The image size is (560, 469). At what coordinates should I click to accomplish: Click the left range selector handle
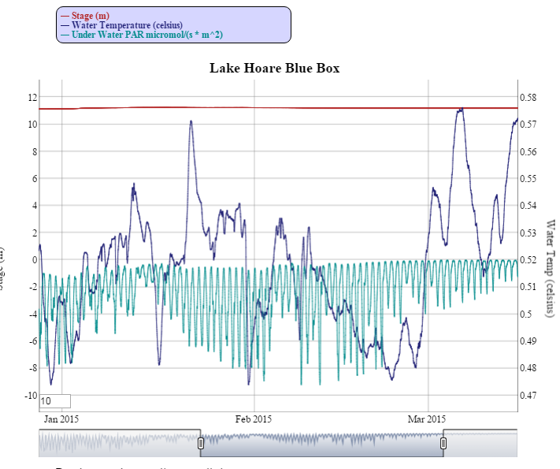coord(201,444)
